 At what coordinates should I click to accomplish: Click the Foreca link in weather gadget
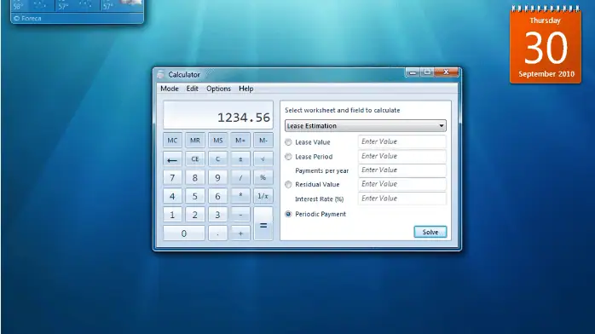pyautogui.click(x=27, y=18)
